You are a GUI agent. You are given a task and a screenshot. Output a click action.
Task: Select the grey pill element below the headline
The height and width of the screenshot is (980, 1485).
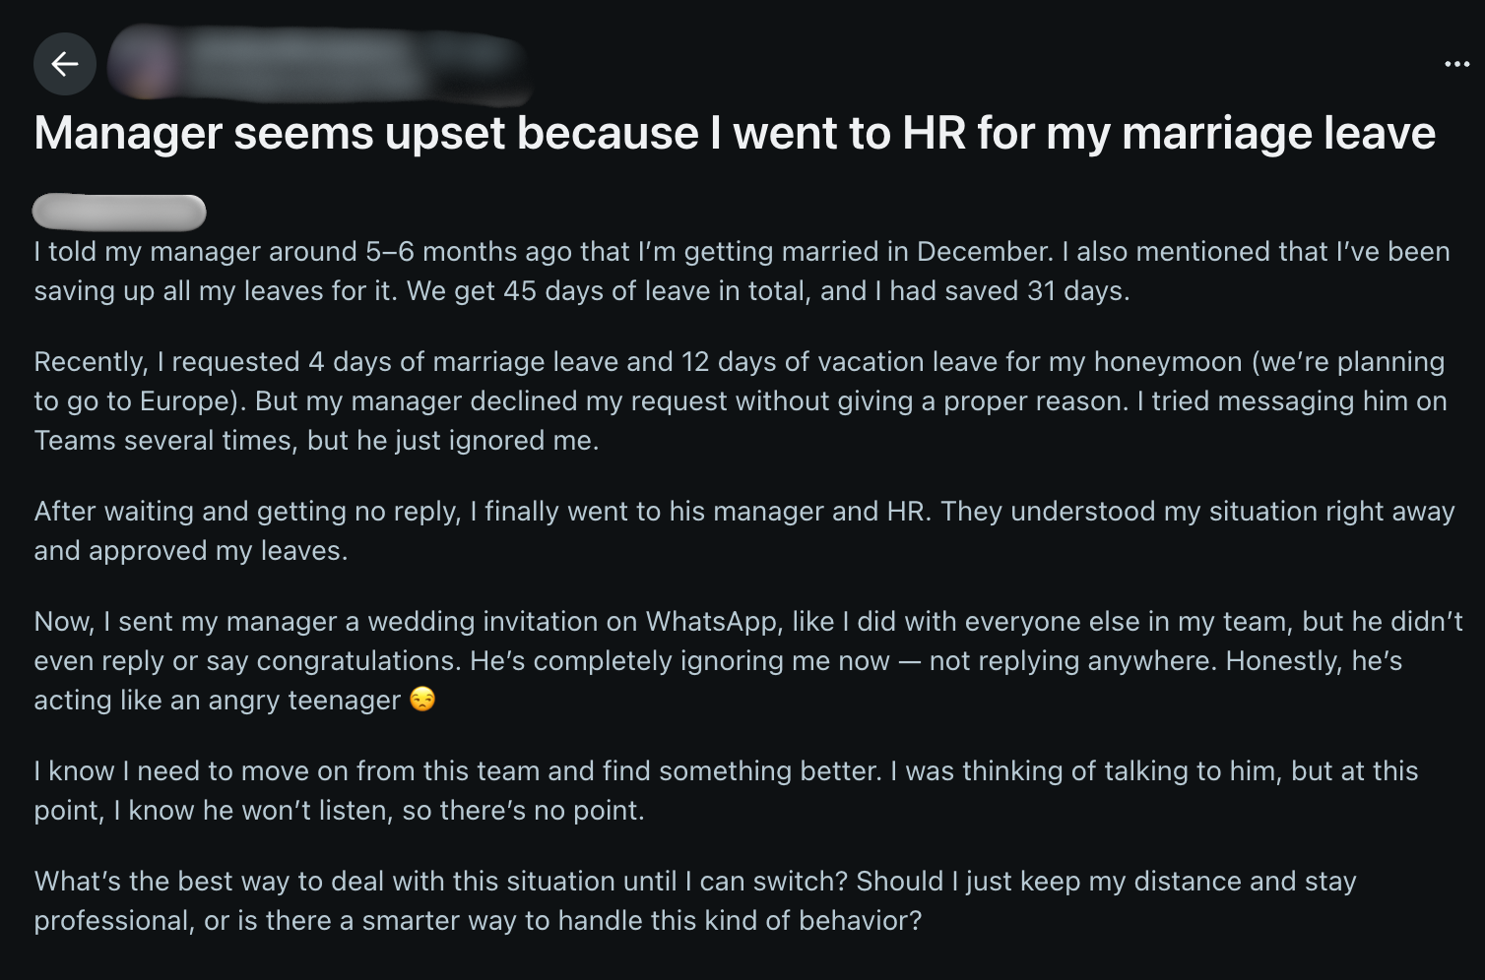pos(119,212)
